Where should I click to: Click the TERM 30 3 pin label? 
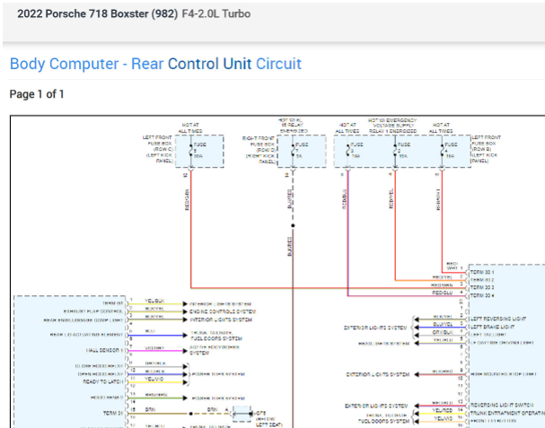pos(482,288)
